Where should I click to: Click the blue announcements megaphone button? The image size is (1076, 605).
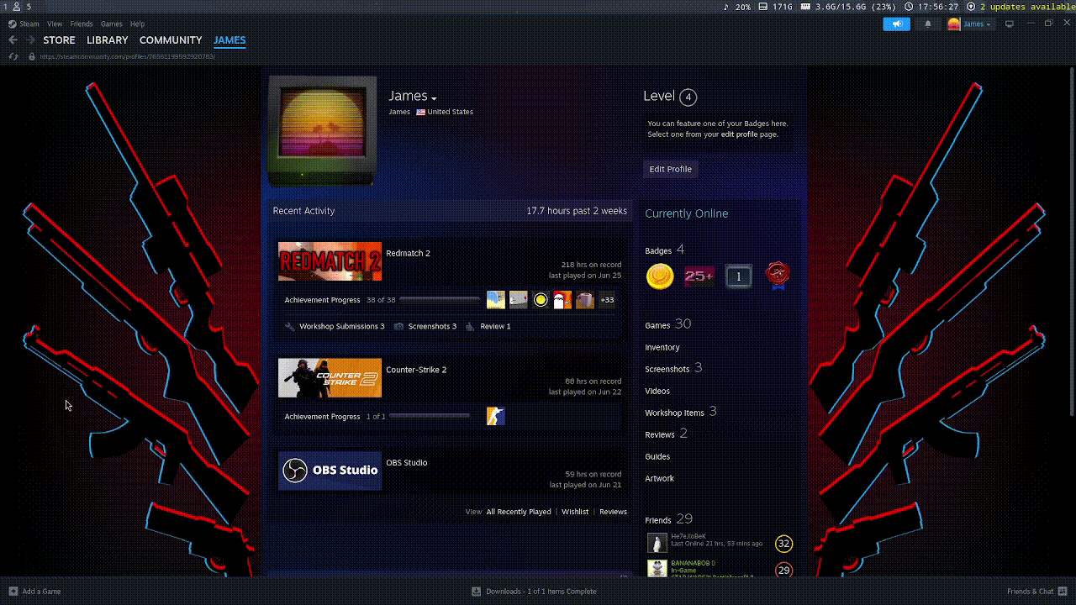coord(897,24)
